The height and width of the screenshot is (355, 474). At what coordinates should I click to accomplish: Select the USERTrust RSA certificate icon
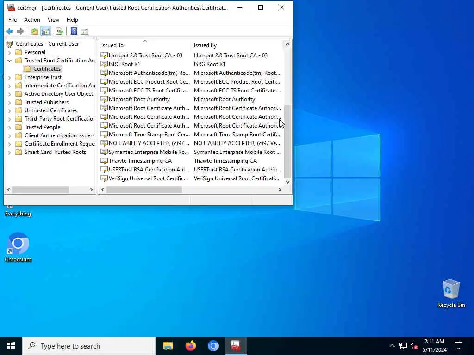pos(104,169)
